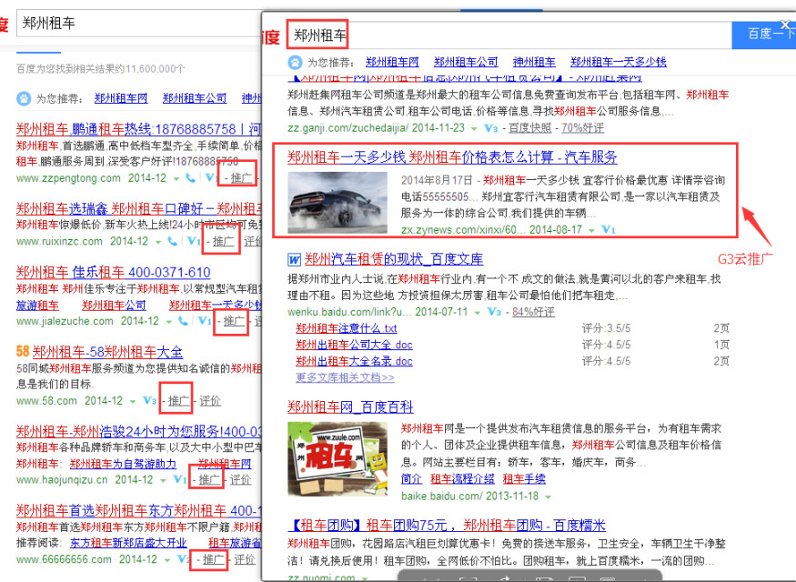This screenshot has height=582, width=796.
Task: Click the Baidu paw icon in right popup
Action: tap(295, 63)
